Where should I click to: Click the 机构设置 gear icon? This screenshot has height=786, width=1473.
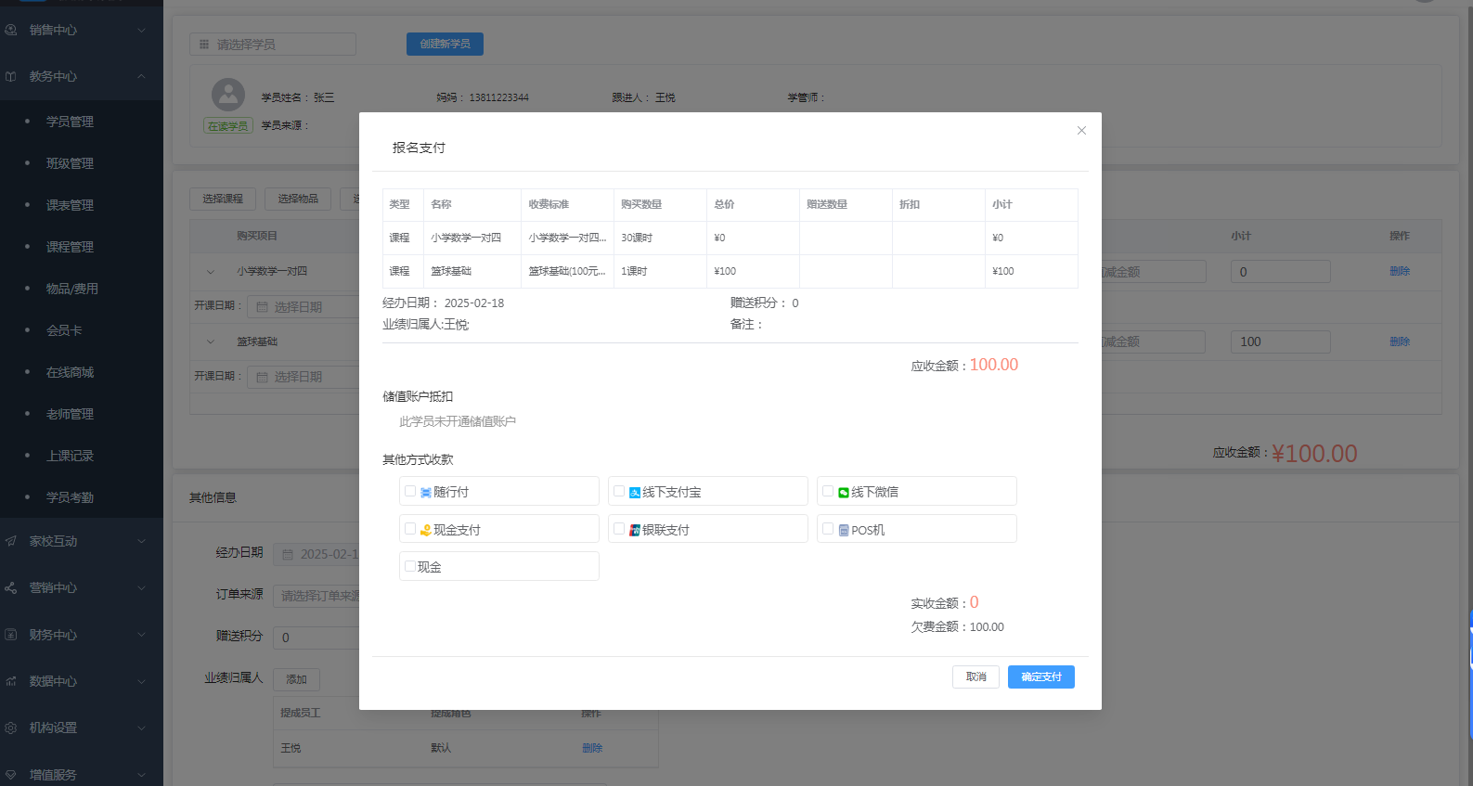11,728
